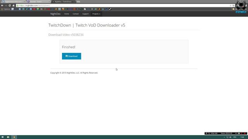248x139 pixels.
Task: Click the browser home icon
Action: [x=14, y=5]
